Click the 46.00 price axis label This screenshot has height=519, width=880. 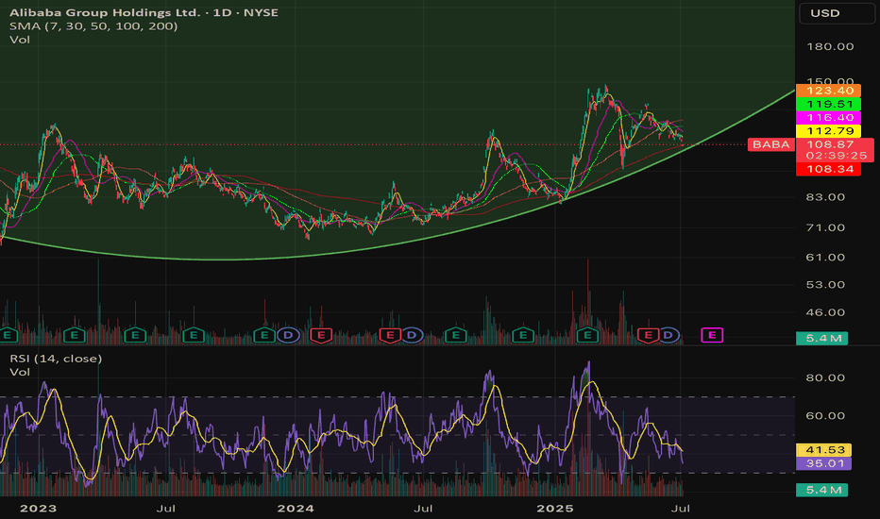pos(825,312)
